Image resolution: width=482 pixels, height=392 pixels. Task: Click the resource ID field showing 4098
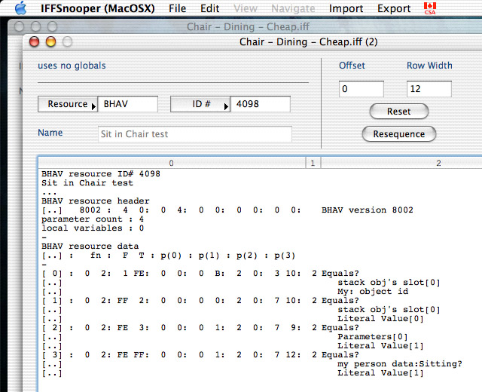pos(259,105)
